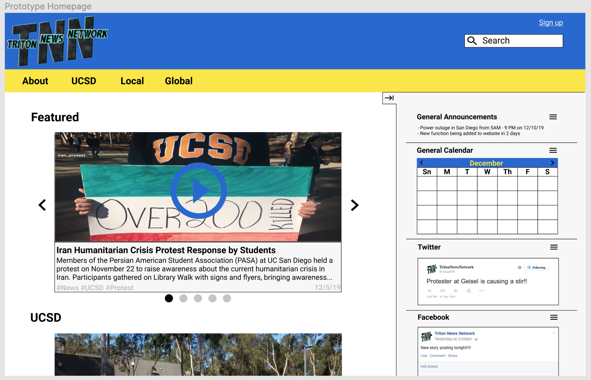Click the TritonNewsNetwork Twitter avatar
The width and height of the screenshot is (591, 380).
(432, 269)
